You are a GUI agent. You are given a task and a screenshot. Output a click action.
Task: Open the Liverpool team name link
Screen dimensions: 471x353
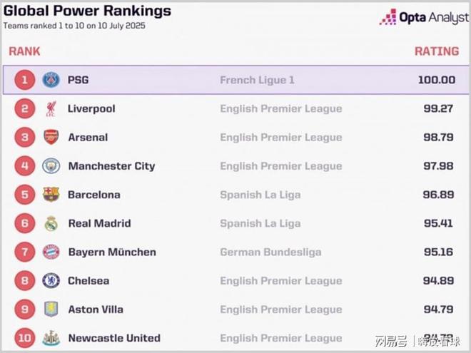pyautogui.click(x=91, y=108)
